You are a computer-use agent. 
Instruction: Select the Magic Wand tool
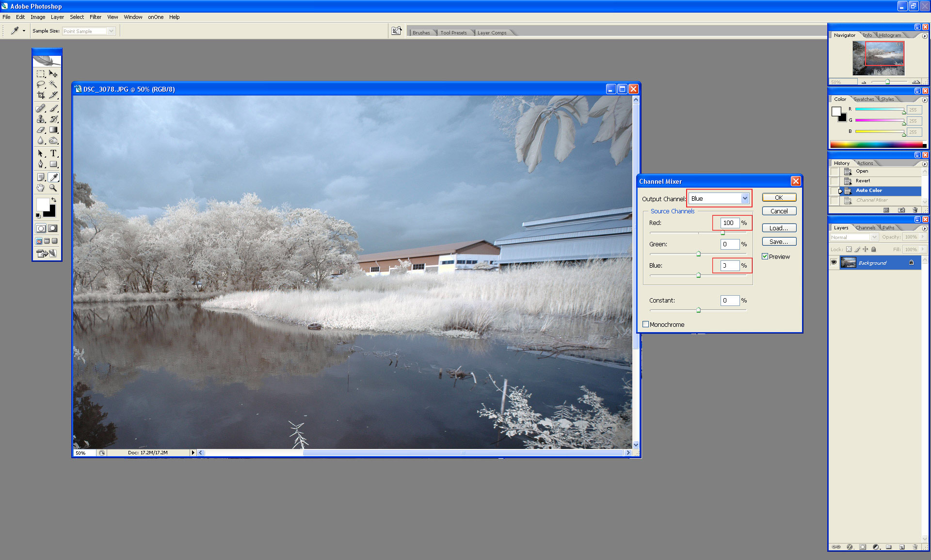(53, 84)
